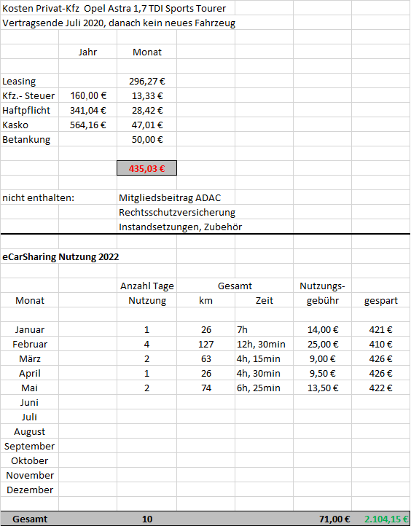Click the Dezember month cell
The height and width of the screenshot is (526, 411).
coord(30,490)
